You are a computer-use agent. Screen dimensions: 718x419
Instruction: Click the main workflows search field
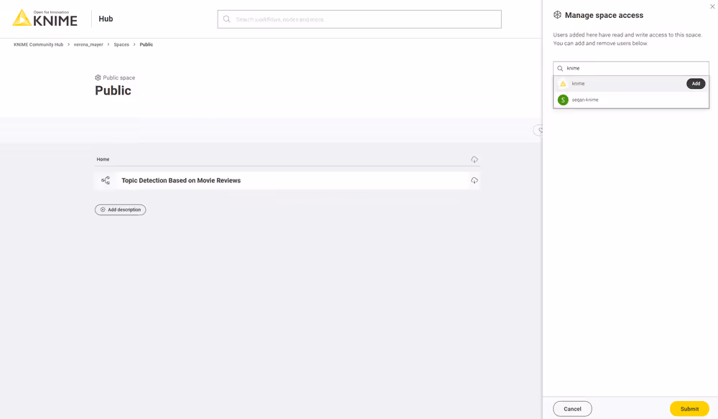click(359, 19)
